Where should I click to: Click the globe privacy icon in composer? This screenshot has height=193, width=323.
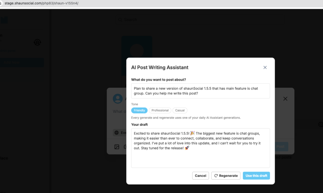click(x=117, y=133)
